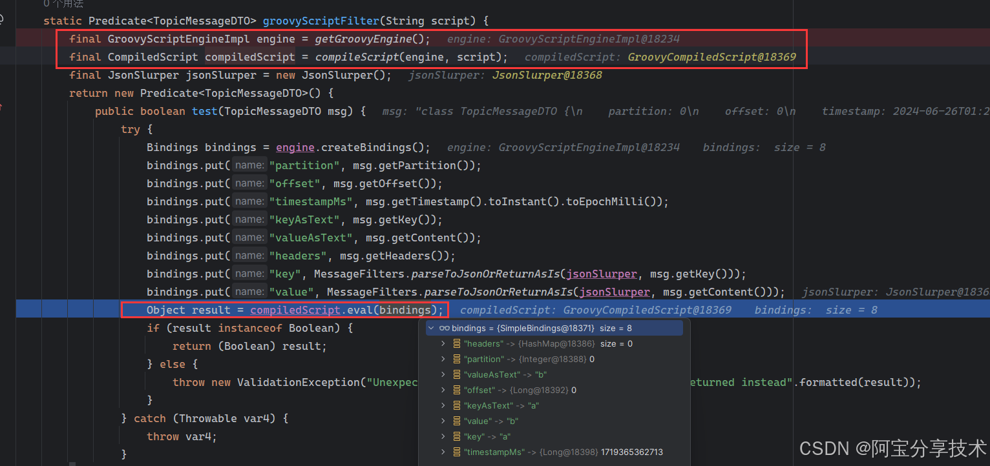Click the "valueAsText" string literal in the code

click(x=311, y=238)
